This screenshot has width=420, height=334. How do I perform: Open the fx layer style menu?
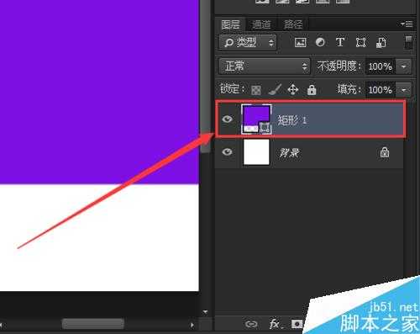click(276, 324)
